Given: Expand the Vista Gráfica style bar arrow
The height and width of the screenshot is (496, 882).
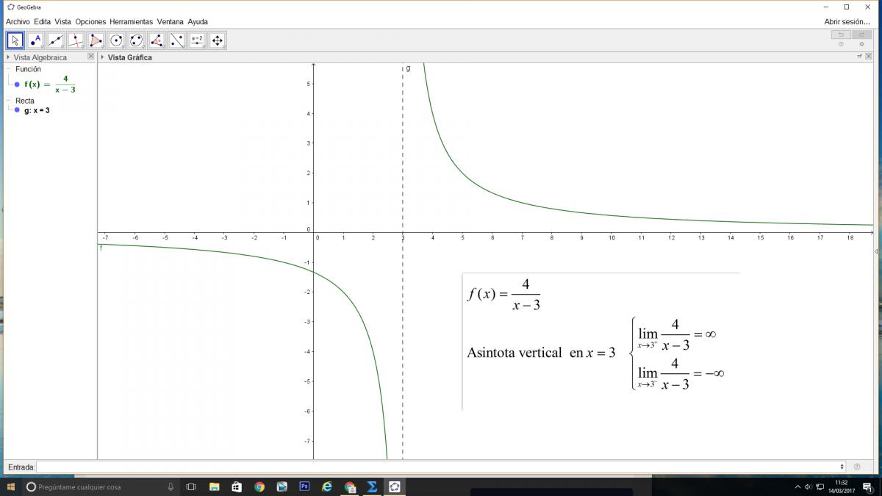Looking at the screenshot, I should 102,57.
